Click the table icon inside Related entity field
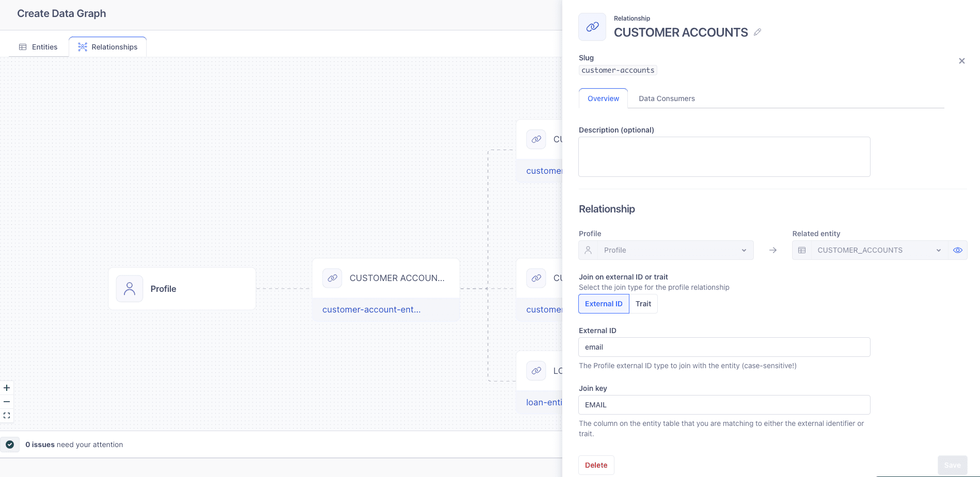 (x=802, y=250)
